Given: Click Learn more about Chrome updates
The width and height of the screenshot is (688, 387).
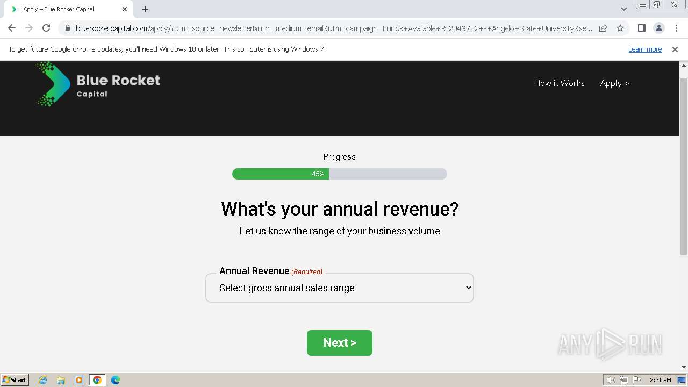Looking at the screenshot, I should pyautogui.click(x=645, y=49).
